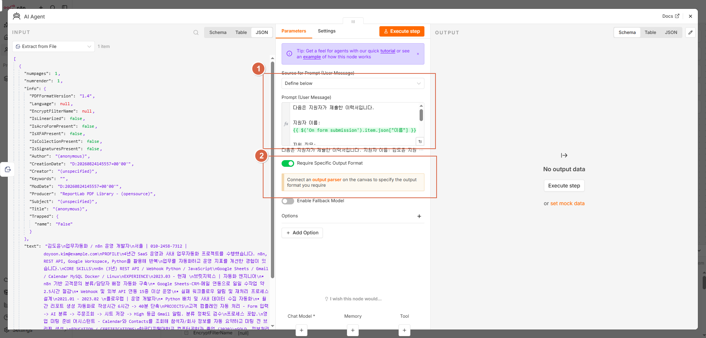This screenshot has height=338, width=706.
Task: Click the output parser link
Action: tap(327, 180)
